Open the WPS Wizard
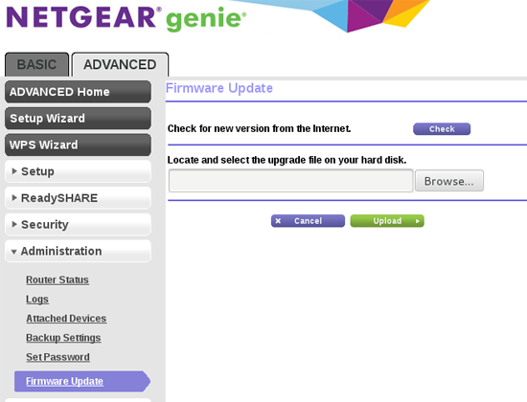 click(x=78, y=145)
